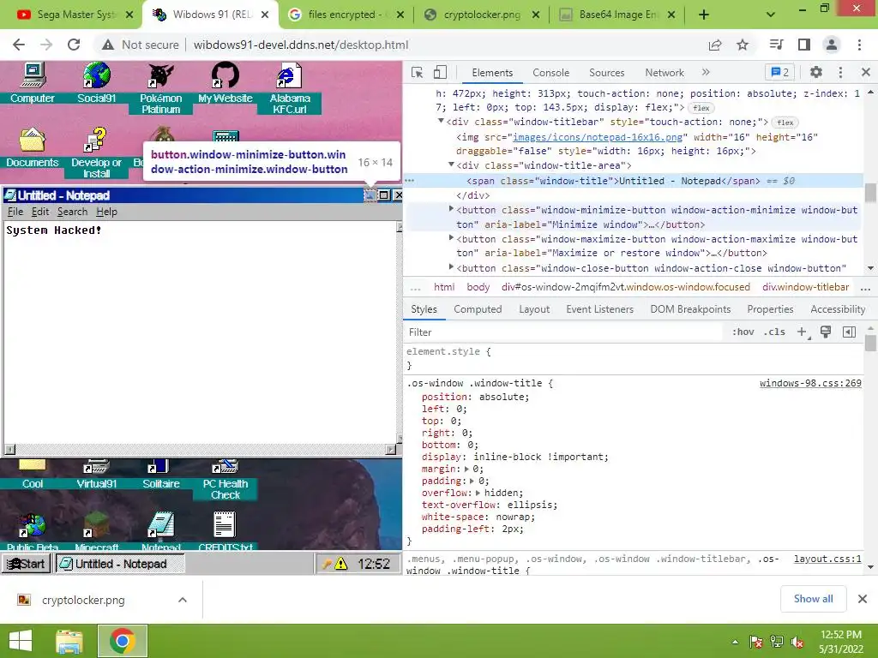Show more DevTools tabs via the chevron
Screen dimensions: 878x658
[x=706, y=72]
